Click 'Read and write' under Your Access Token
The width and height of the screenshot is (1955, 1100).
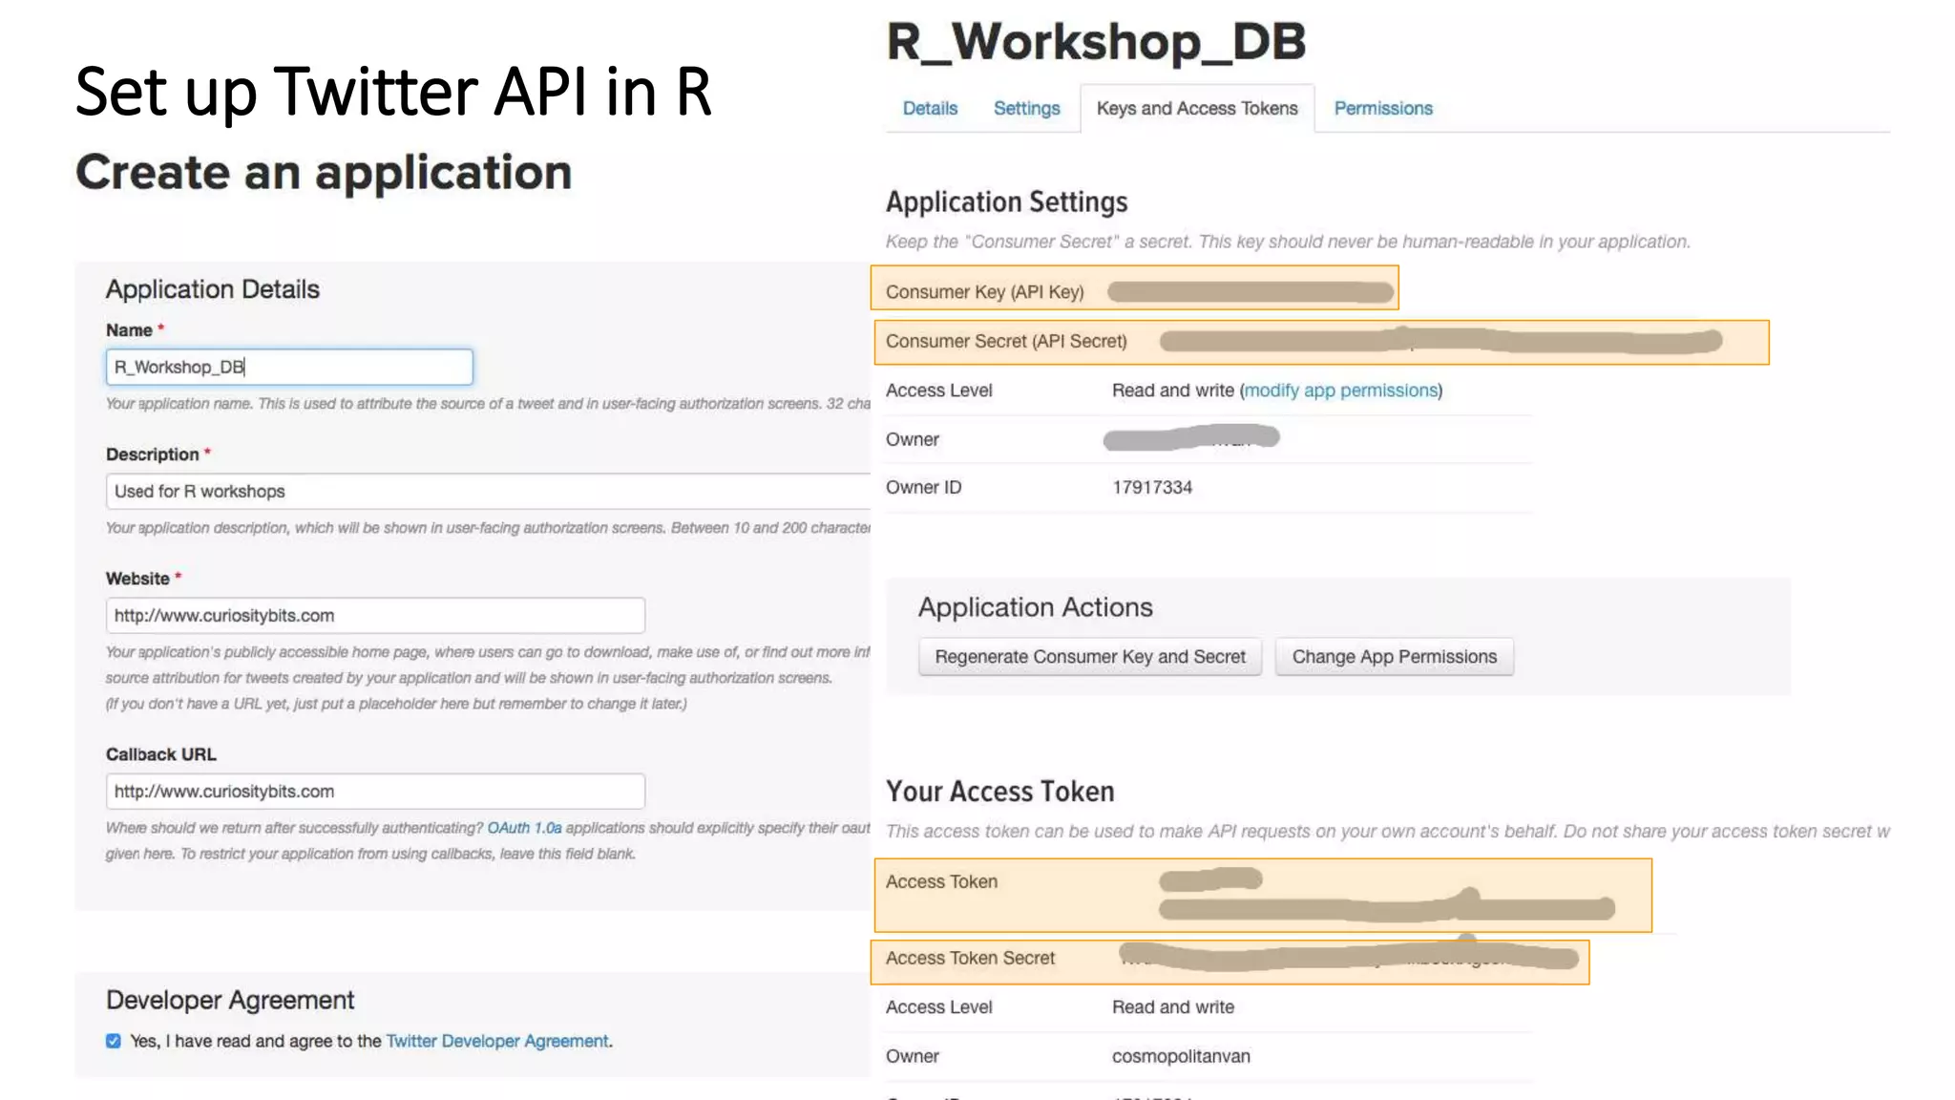pyautogui.click(x=1173, y=1007)
